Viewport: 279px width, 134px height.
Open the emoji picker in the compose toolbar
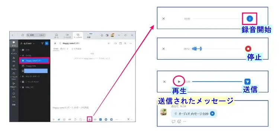coord(64,119)
